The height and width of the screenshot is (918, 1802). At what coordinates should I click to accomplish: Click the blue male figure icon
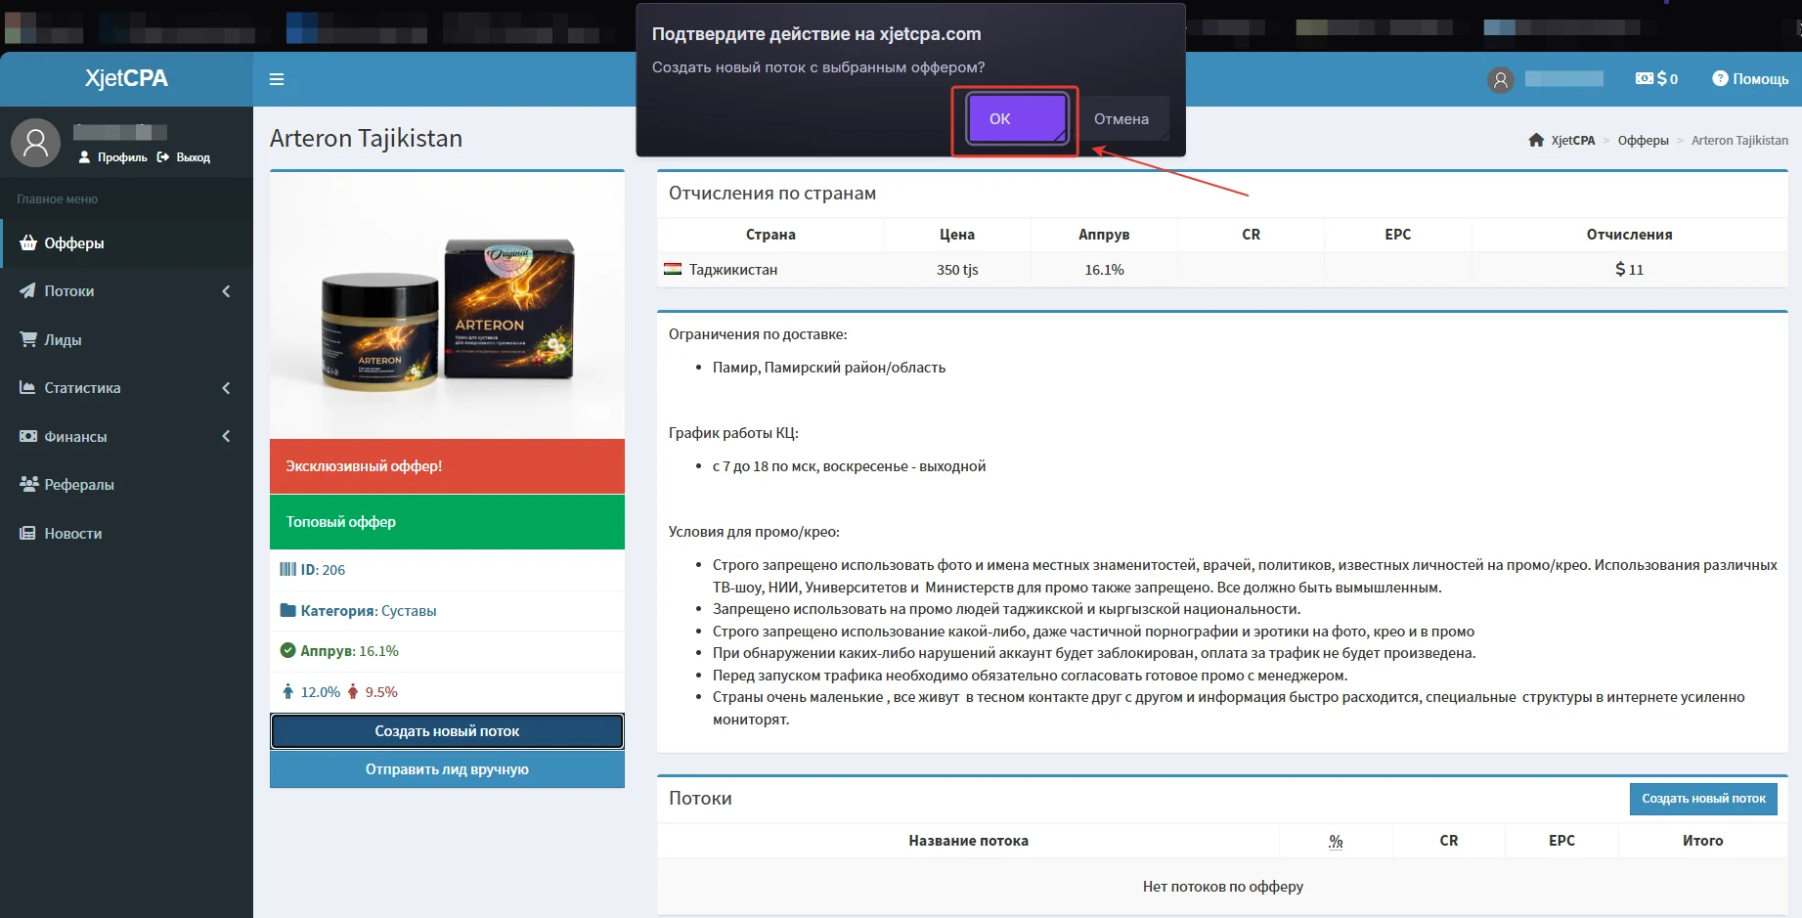coord(287,691)
